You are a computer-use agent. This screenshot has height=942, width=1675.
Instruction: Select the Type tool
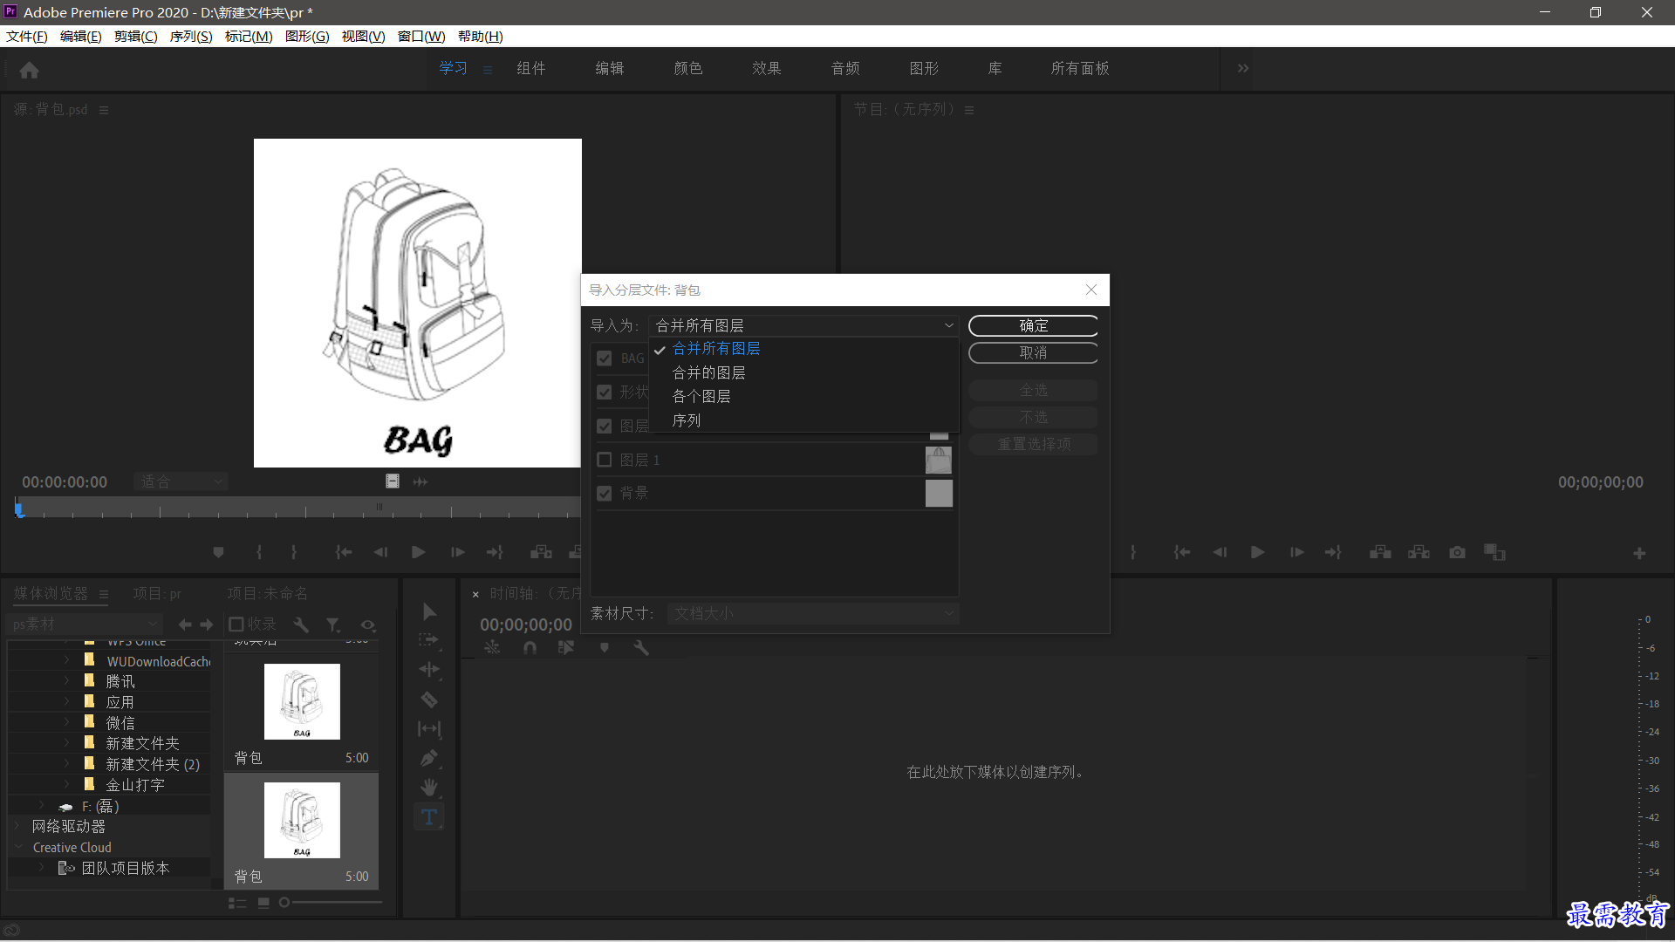point(428,817)
